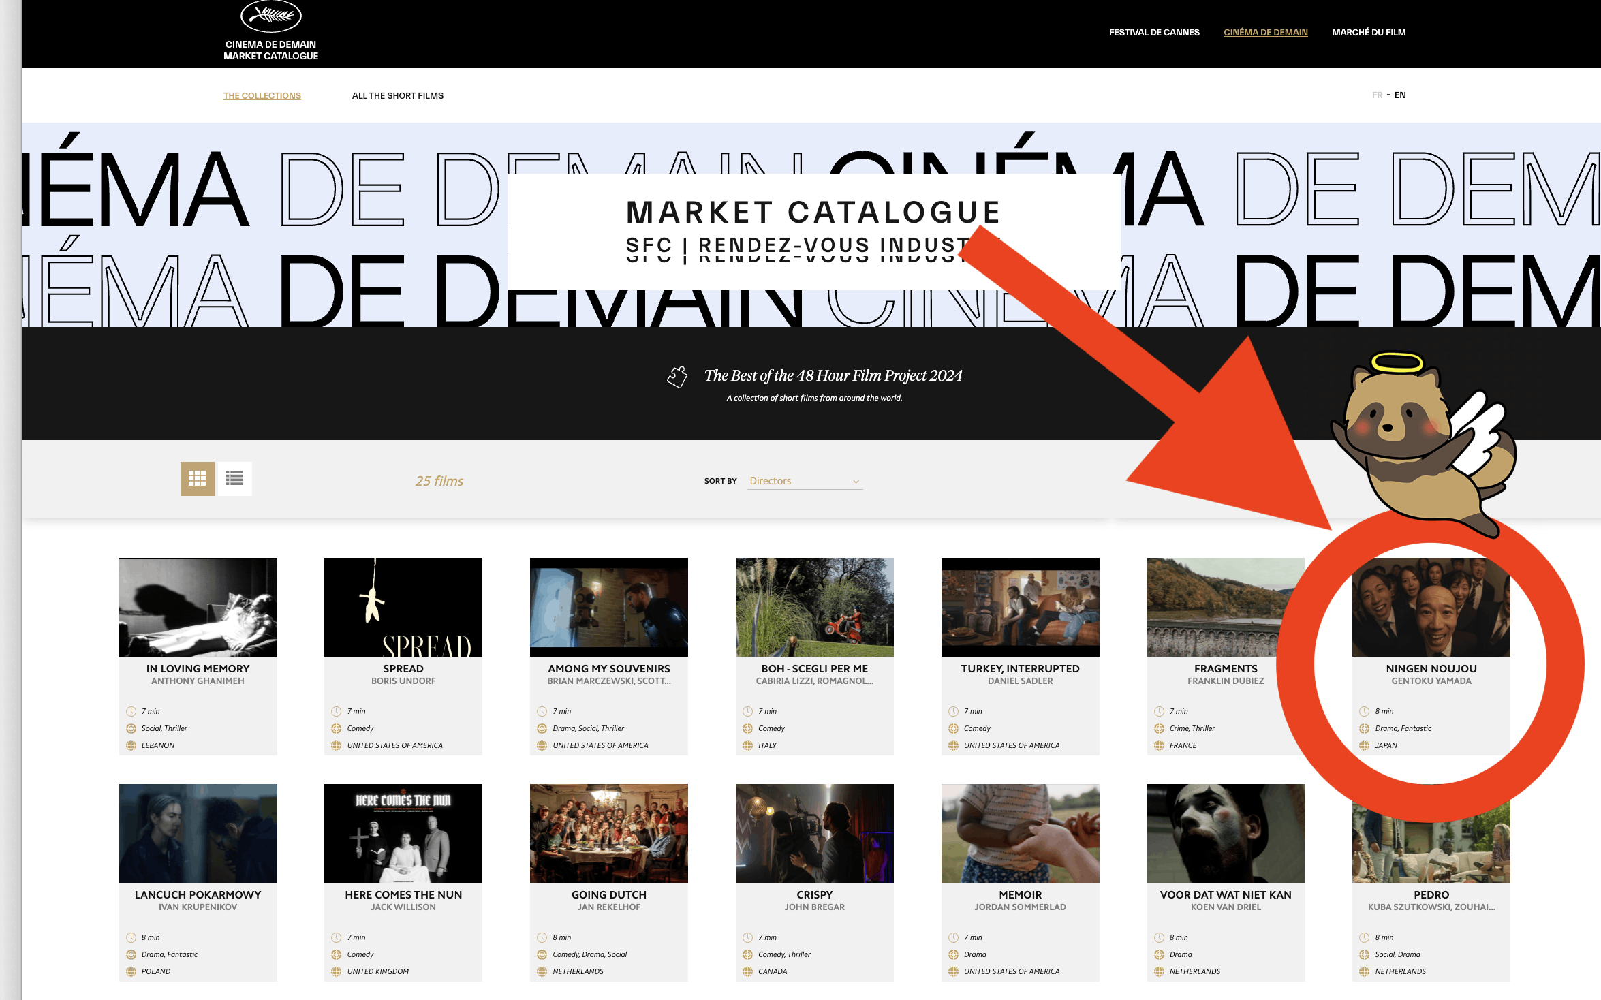Click clock icon on In Loving Memory card
1601x1000 pixels.
(131, 711)
